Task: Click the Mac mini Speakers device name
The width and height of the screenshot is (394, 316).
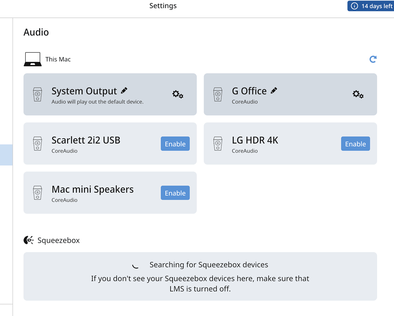Action: 93,190
